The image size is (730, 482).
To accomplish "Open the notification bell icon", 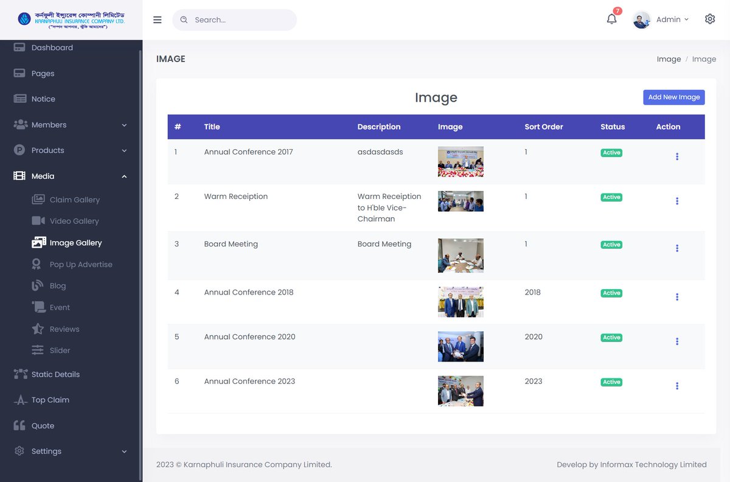I will pyautogui.click(x=611, y=20).
